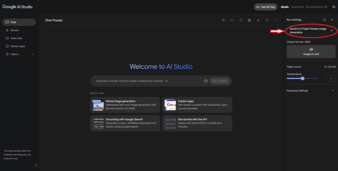This screenshot has width=338, height=171.
Task: Open the Native image generation card
Action: tap(125, 105)
